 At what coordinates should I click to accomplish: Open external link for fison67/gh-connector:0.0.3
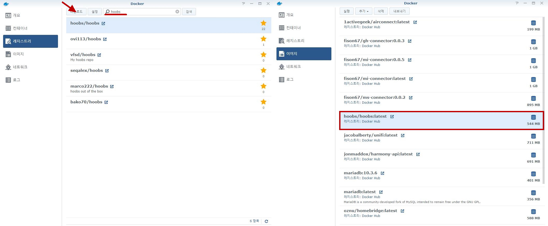click(x=410, y=41)
